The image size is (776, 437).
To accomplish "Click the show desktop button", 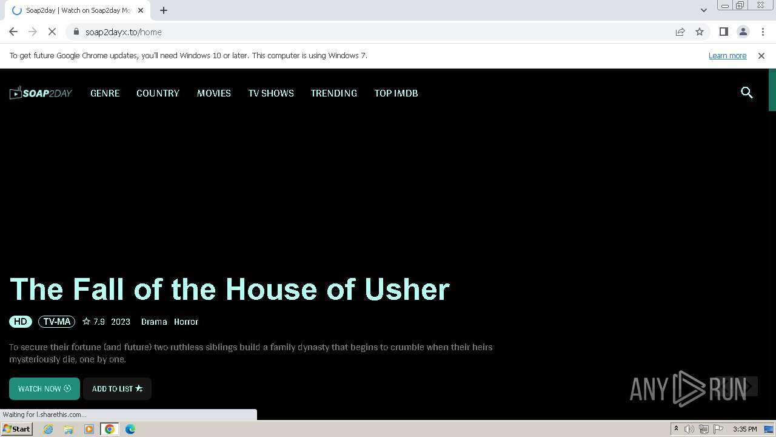I will (x=769, y=429).
